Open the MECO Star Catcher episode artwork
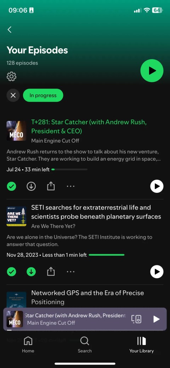 click(16, 131)
